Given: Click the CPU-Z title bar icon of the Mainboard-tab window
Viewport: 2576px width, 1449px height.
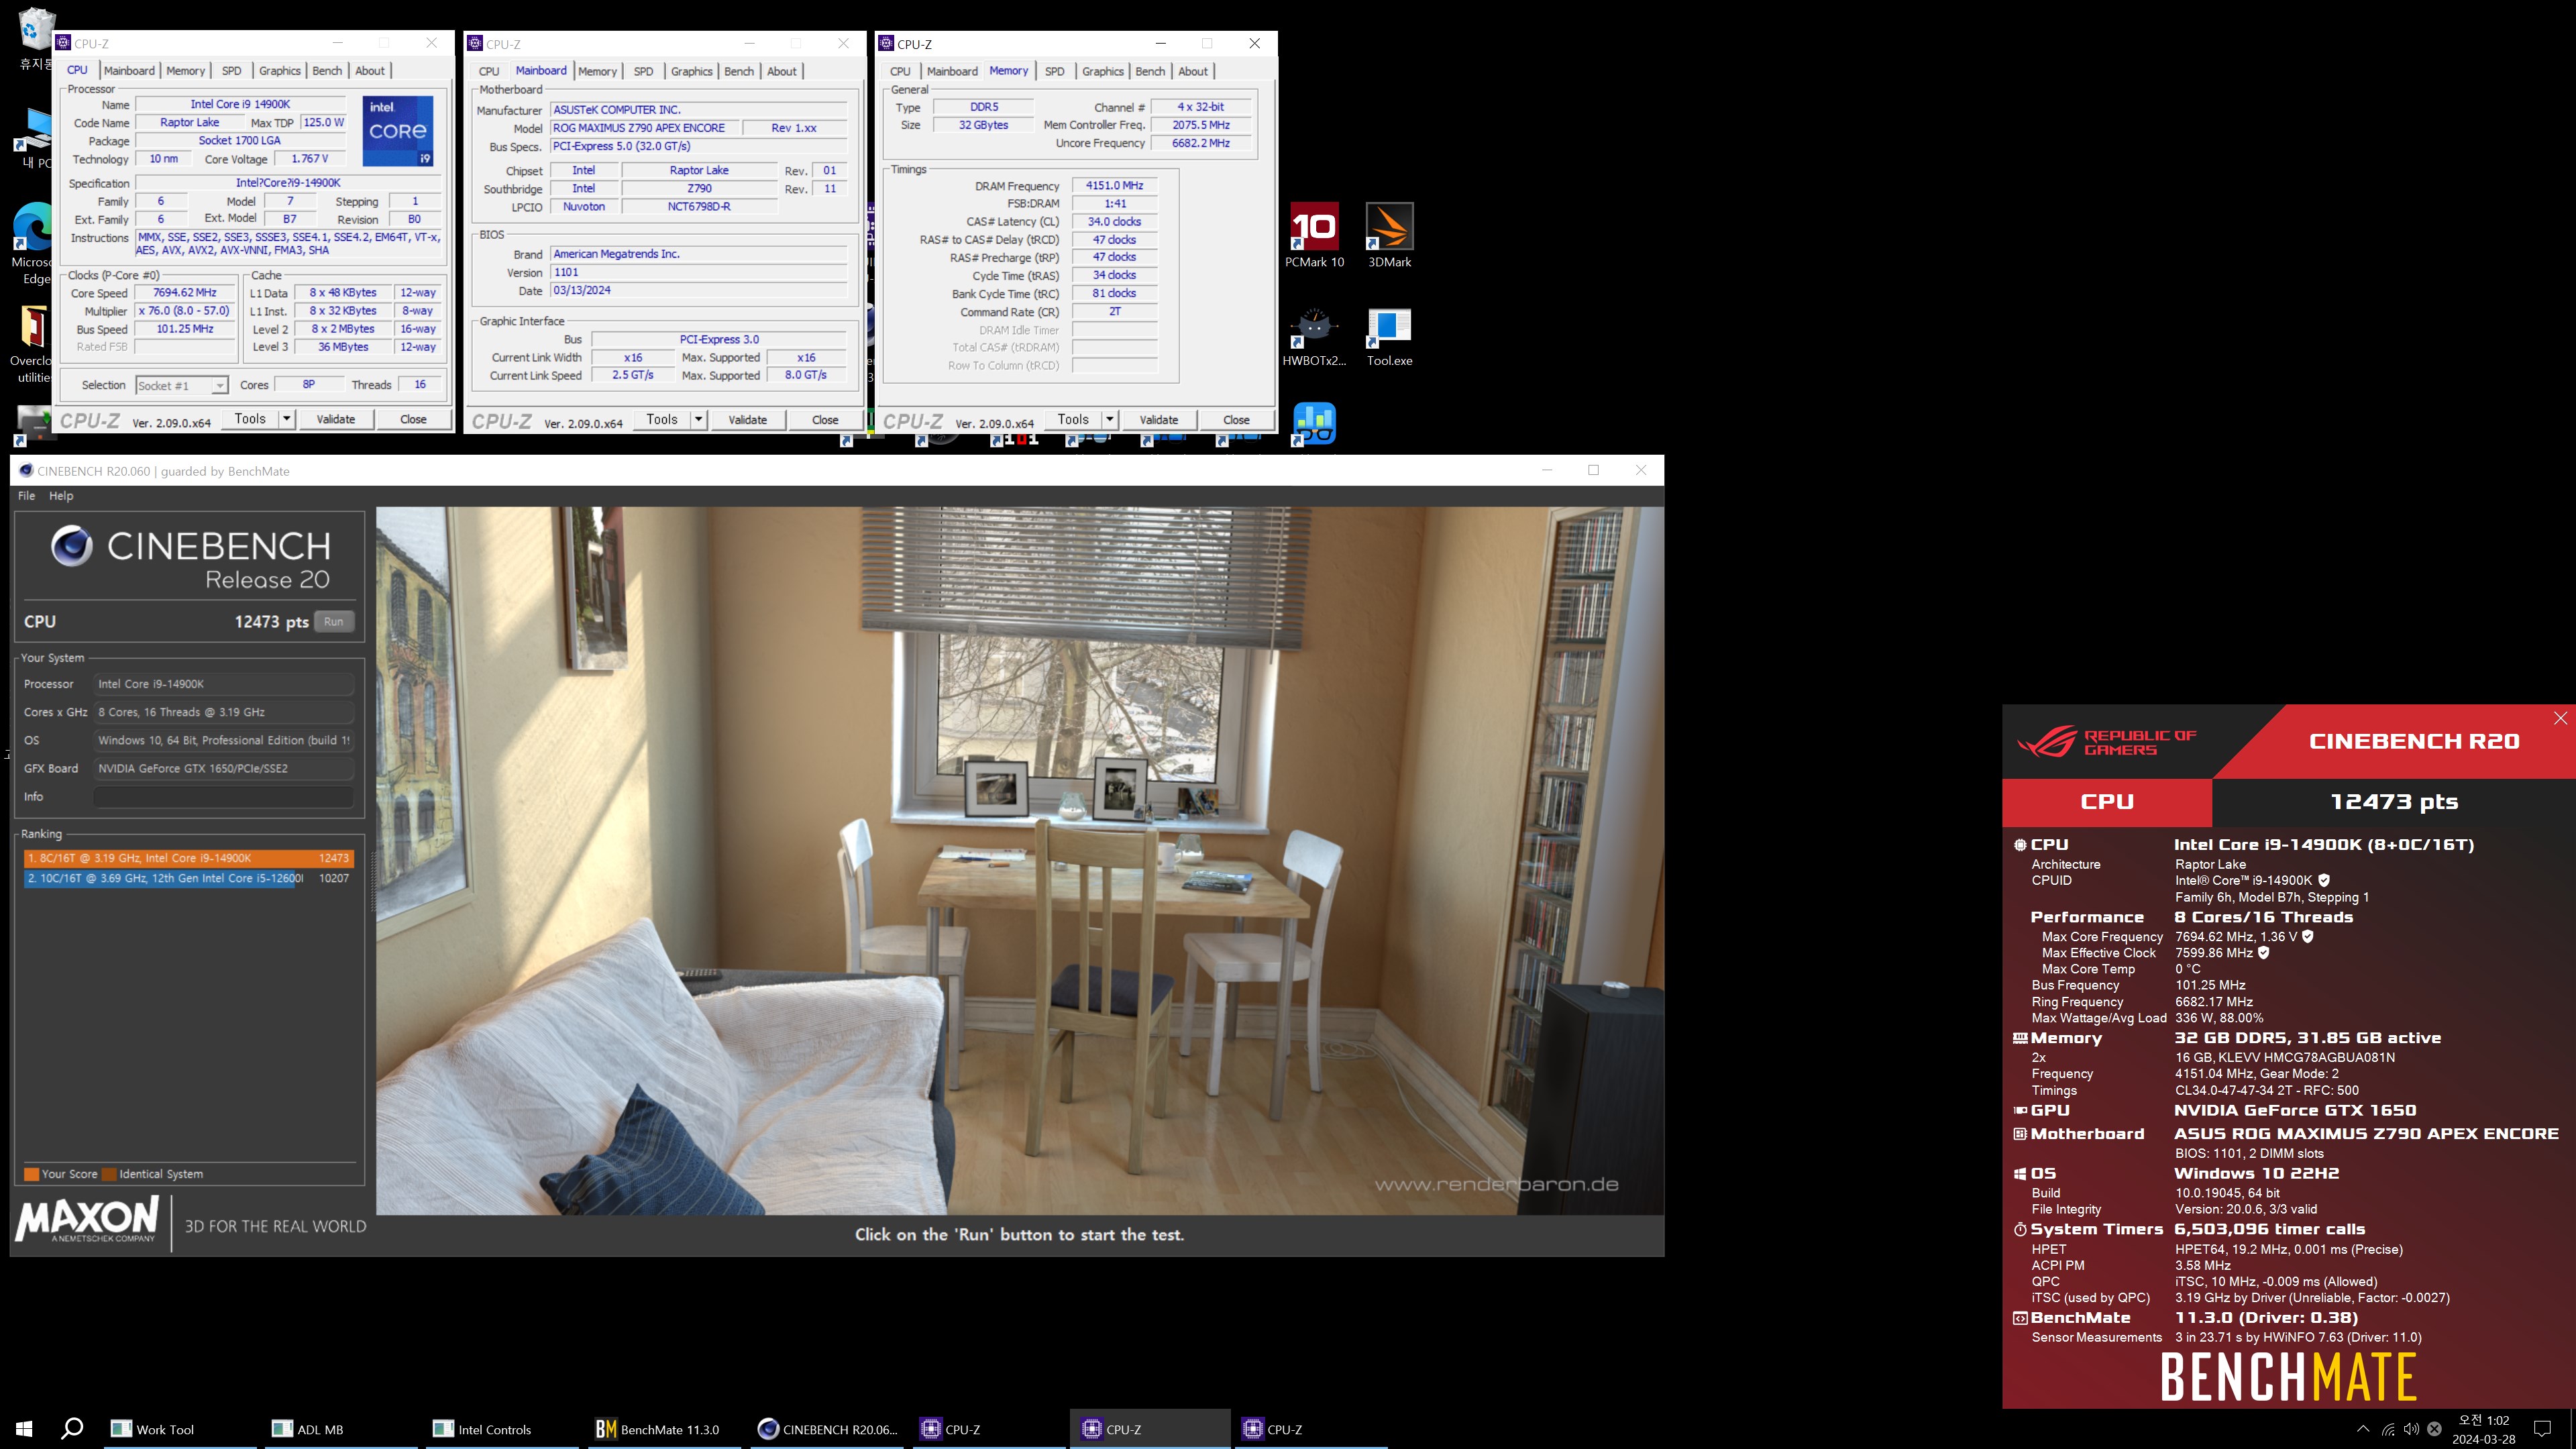Looking at the screenshot, I should 475,43.
